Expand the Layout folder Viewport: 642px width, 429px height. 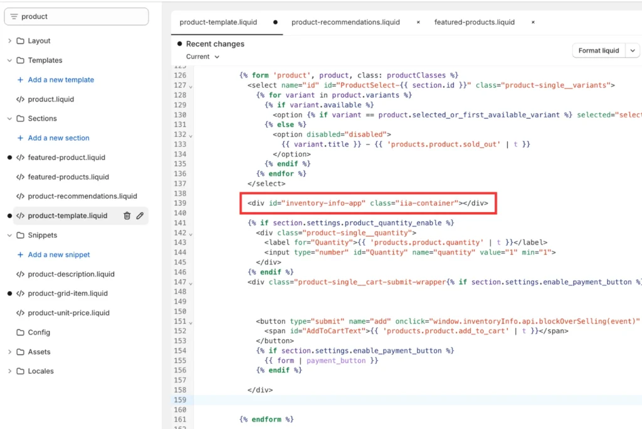pyautogui.click(x=9, y=41)
